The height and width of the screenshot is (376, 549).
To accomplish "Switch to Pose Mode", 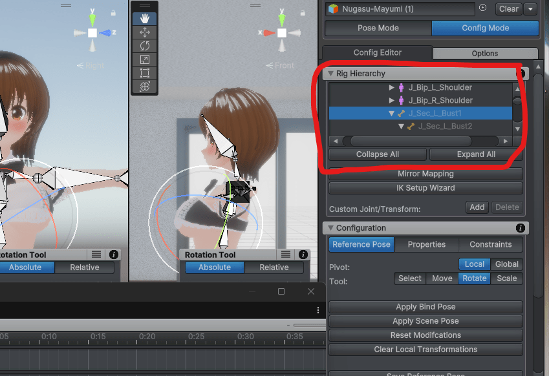I will point(378,28).
